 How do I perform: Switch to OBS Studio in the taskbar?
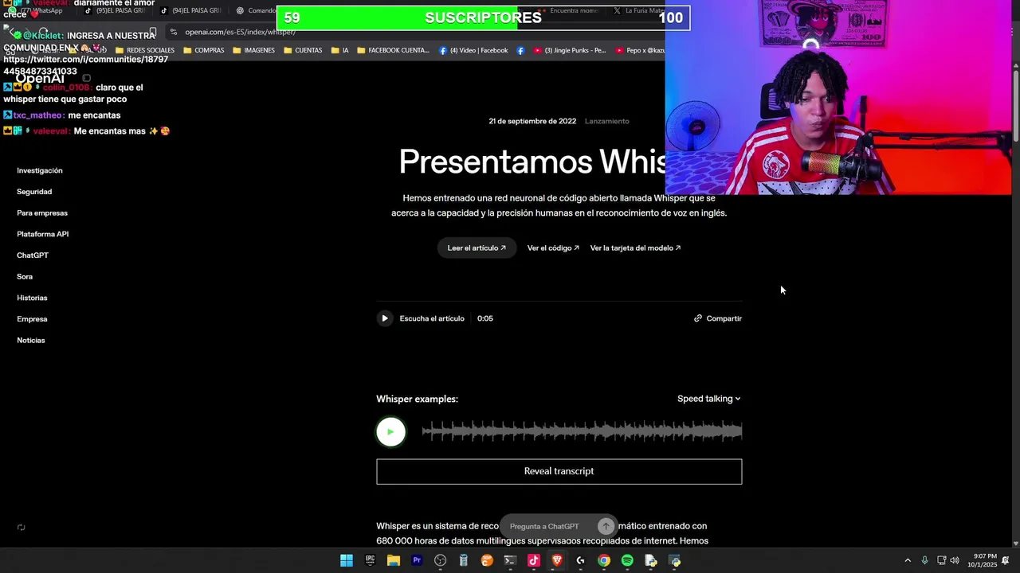(x=440, y=561)
